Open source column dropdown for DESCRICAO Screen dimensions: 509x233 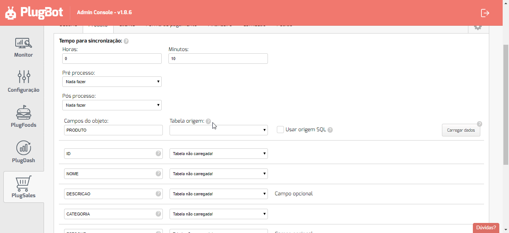click(x=219, y=194)
